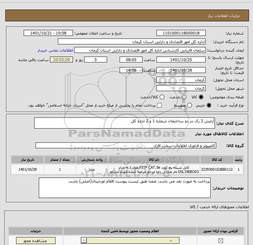Click the جزئیات column header in permits table
The height and width of the screenshot is (245, 253).
click(36, 231)
